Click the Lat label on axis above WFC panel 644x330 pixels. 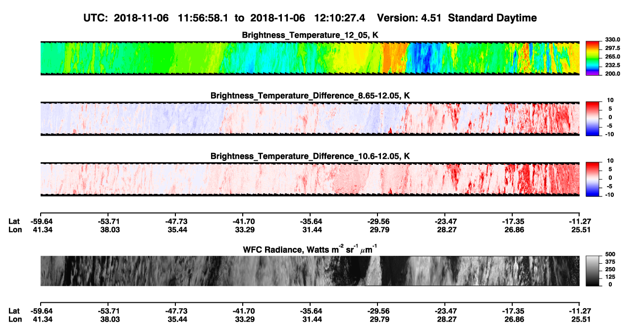click(14, 221)
